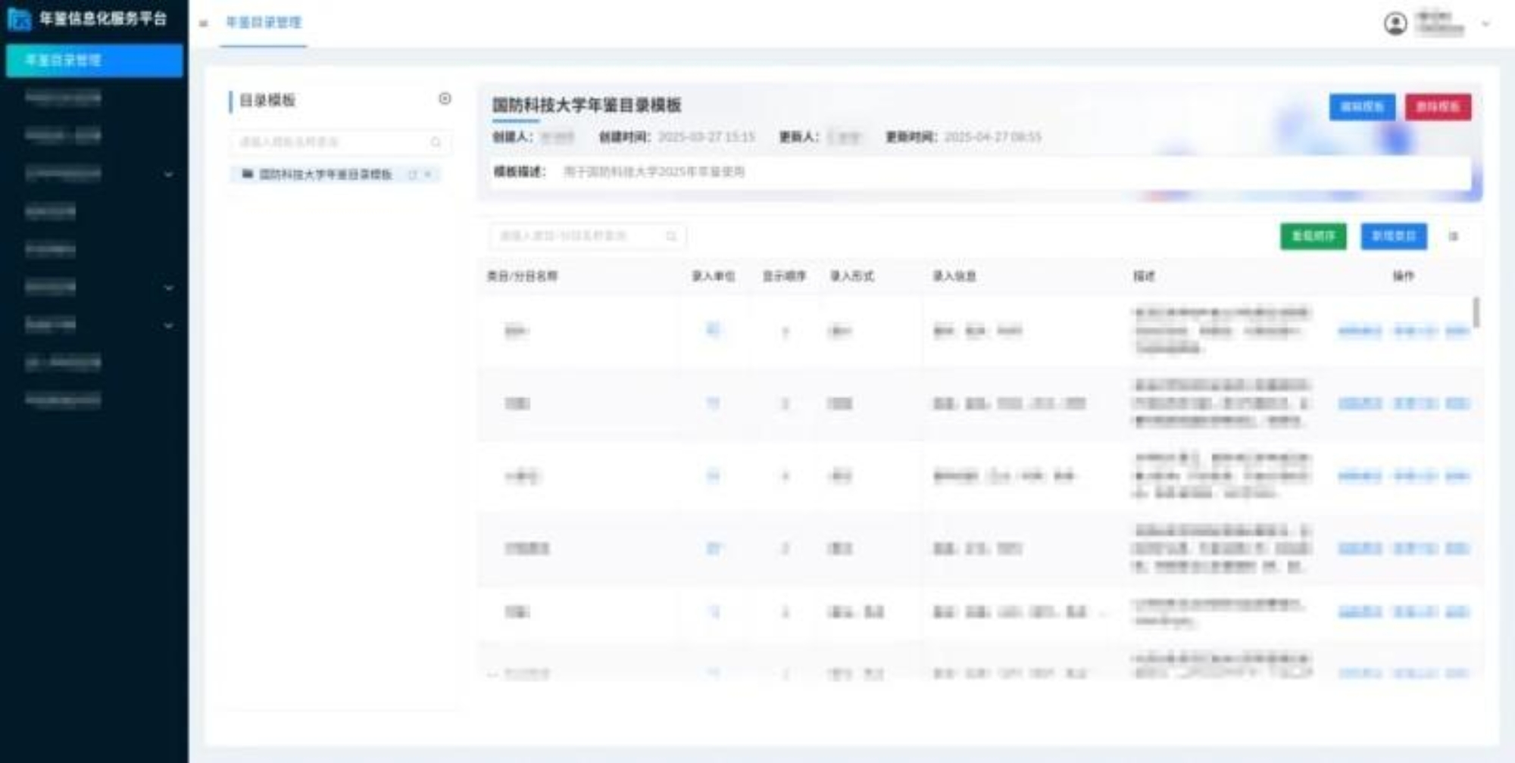Click the 操作 column header
Screen dimensions: 1515x763
tap(1403, 276)
